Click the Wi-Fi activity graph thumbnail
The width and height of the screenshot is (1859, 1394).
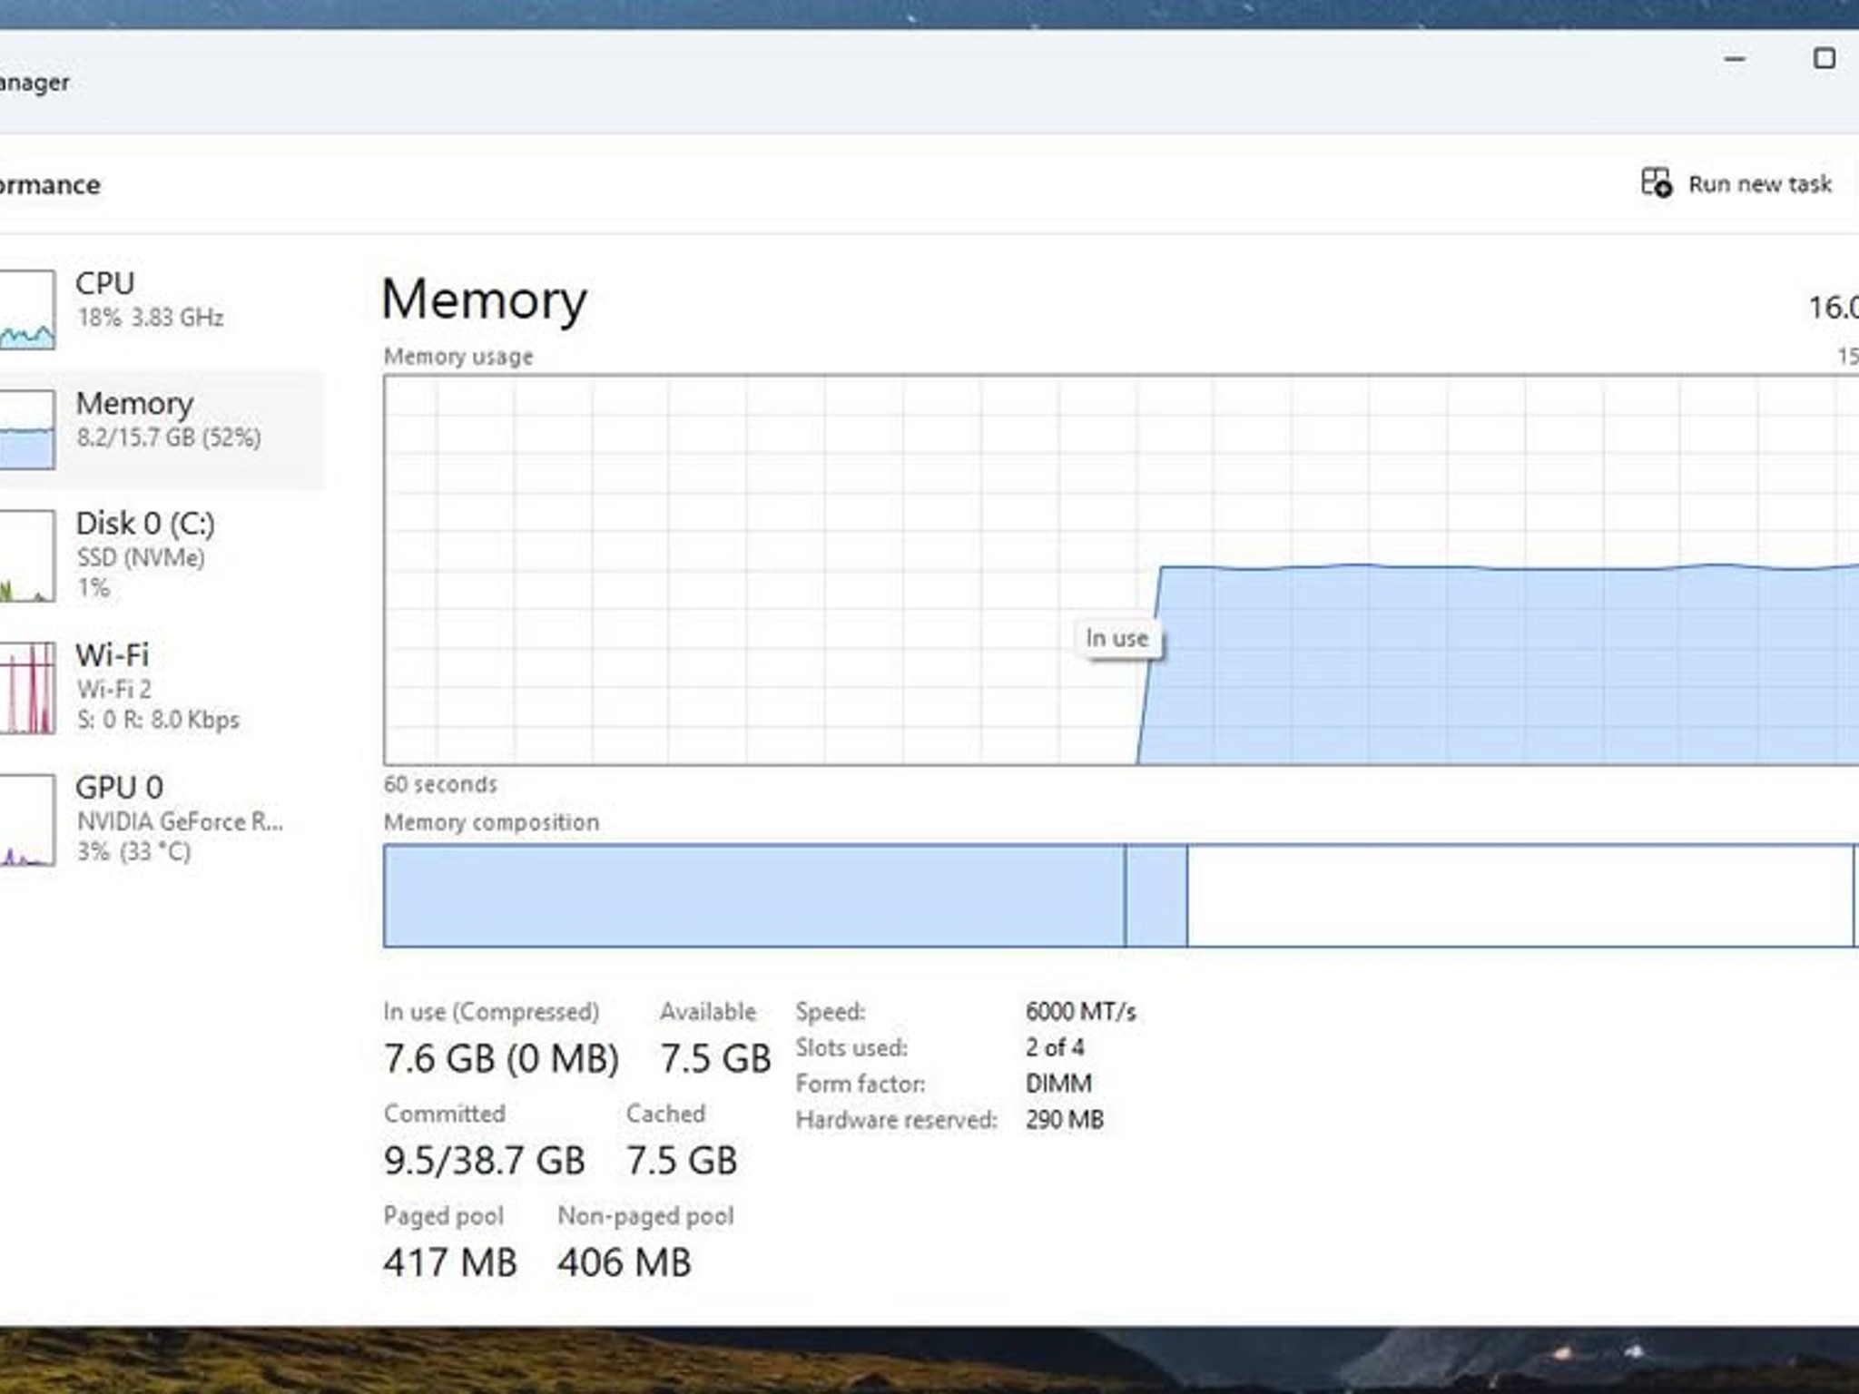[27, 688]
